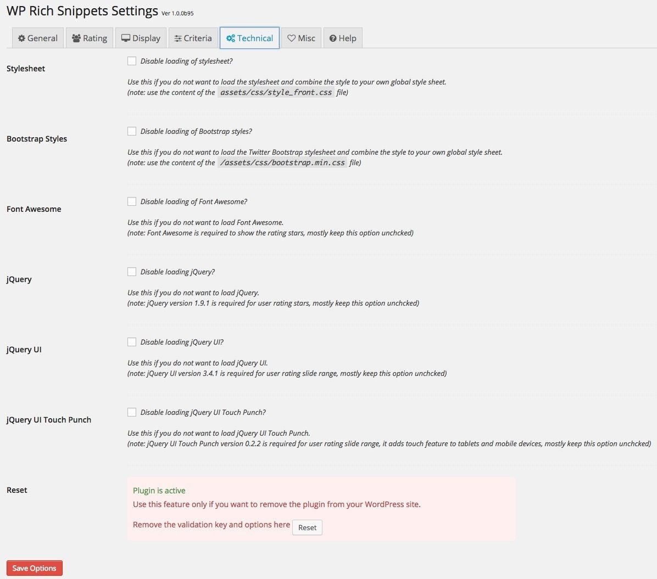
Task: Enable Disable loading of Bootstrap styles
Action: point(132,132)
